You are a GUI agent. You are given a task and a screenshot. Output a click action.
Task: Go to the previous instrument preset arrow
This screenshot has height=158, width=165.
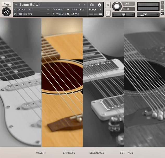point(80,5)
